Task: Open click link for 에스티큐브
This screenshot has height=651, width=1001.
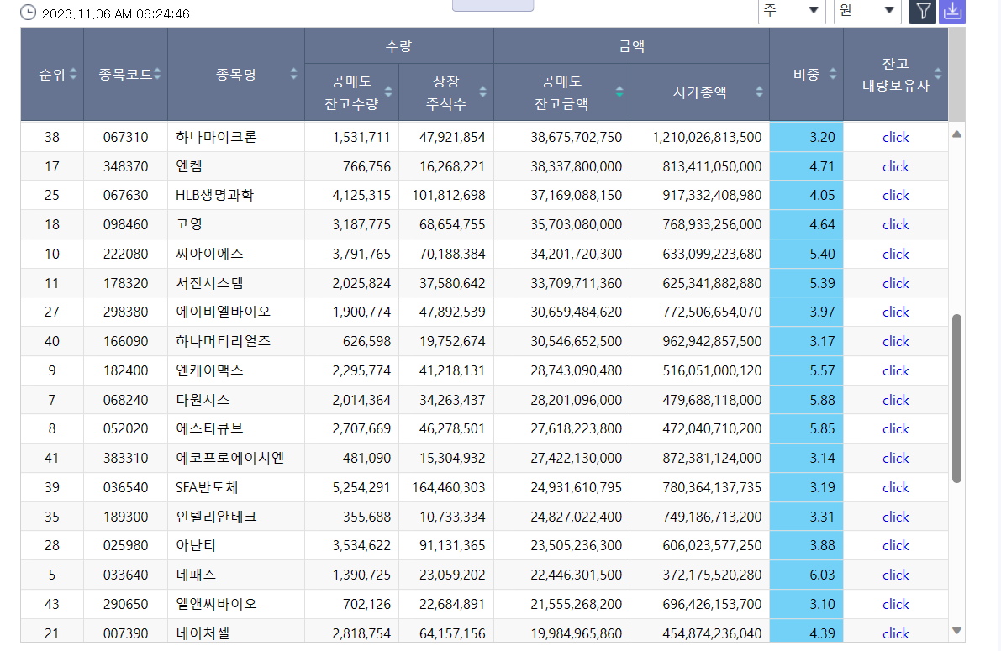Action: (x=895, y=429)
